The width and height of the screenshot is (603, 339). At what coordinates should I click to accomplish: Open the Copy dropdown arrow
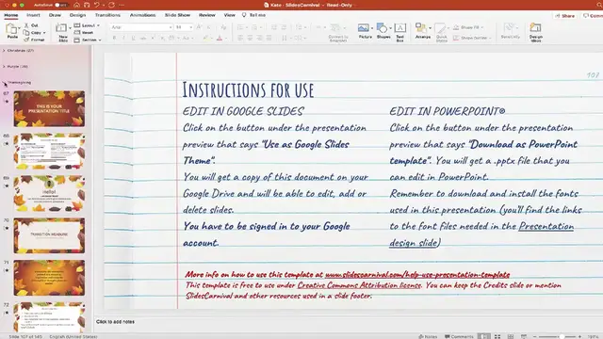pyautogui.click(x=44, y=33)
